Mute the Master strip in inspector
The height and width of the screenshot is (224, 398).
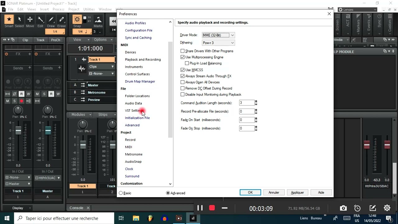tap(37, 94)
